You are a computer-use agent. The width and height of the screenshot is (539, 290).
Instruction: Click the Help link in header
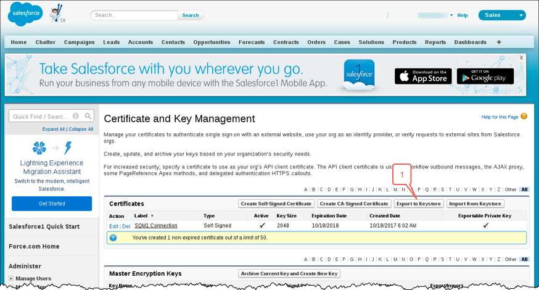coord(463,15)
